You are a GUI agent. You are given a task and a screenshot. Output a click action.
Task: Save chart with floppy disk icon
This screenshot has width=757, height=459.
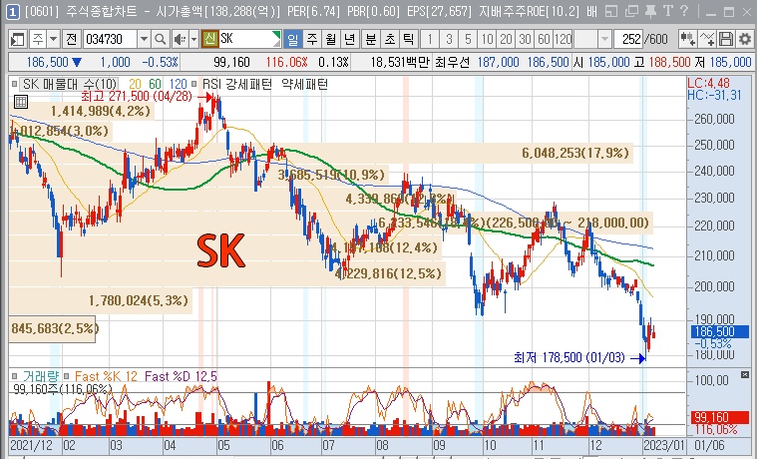click(x=726, y=39)
